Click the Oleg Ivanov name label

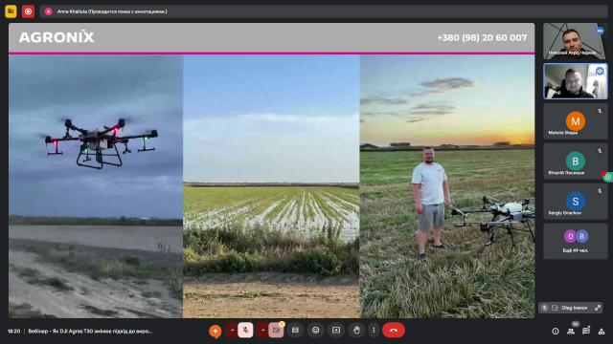pos(575,308)
